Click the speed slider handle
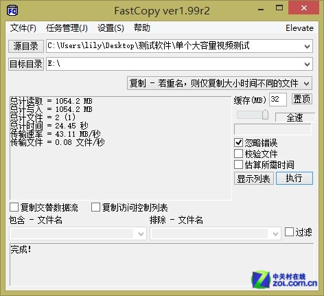 (265, 115)
